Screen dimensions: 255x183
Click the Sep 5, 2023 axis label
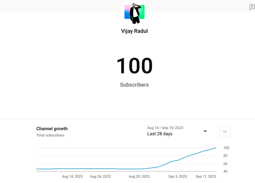pyautogui.click(x=178, y=176)
